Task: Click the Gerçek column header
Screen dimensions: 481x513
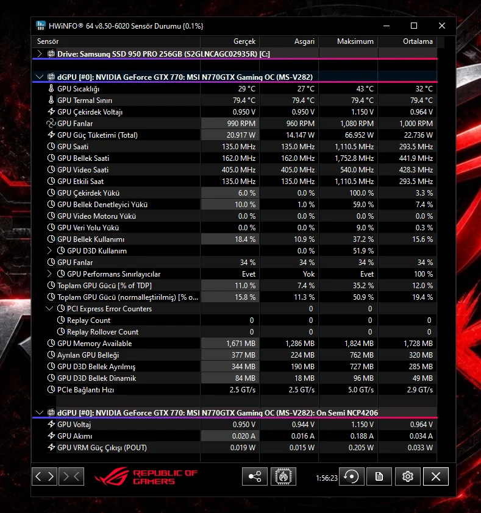Action: (230, 41)
